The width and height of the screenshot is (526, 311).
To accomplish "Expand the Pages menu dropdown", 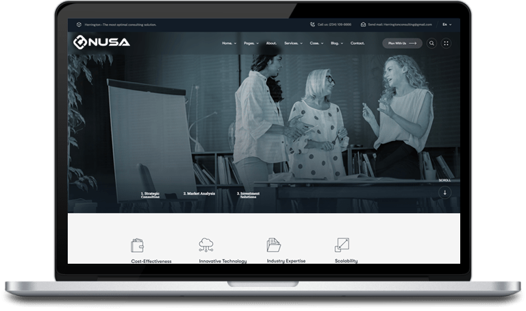I will pos(251,43).
